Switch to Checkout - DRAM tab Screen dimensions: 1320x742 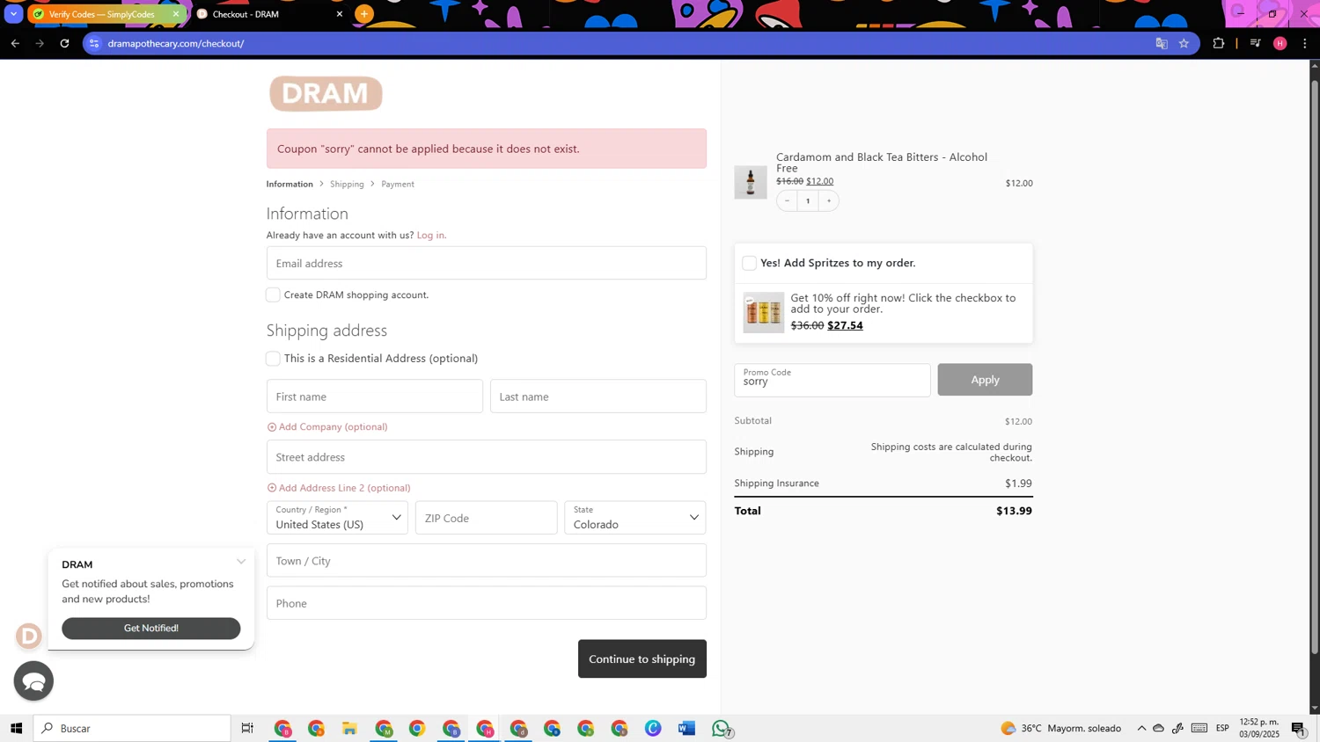pyautogui.click(x=268, y=14)
